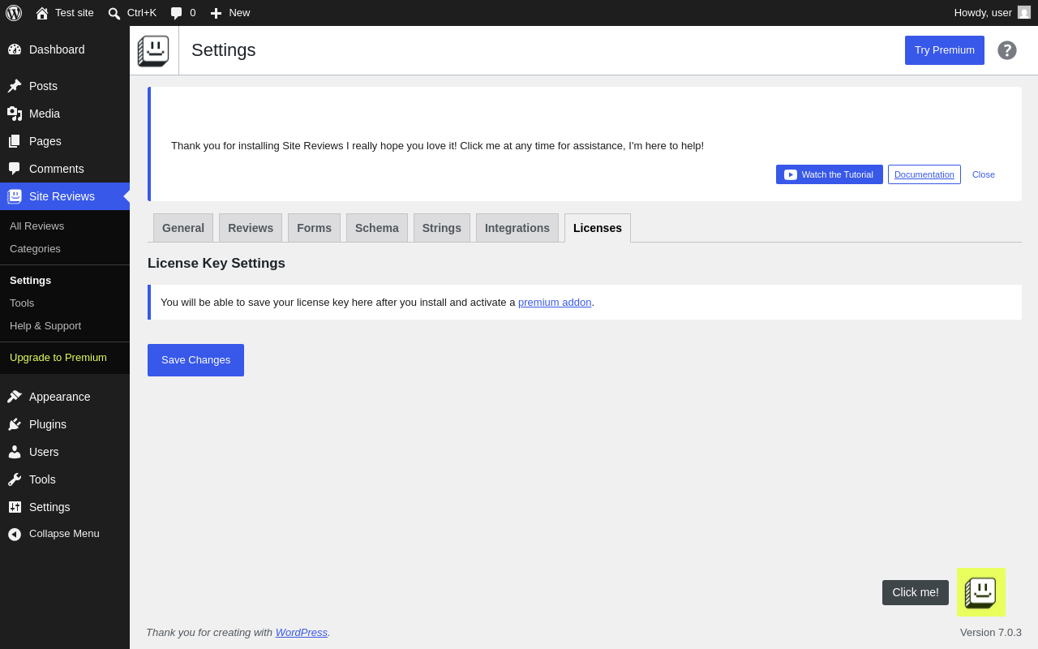Open the help question mark icon
Viewport: 1038px width, 649px height.
click(x=1007, y=50)
